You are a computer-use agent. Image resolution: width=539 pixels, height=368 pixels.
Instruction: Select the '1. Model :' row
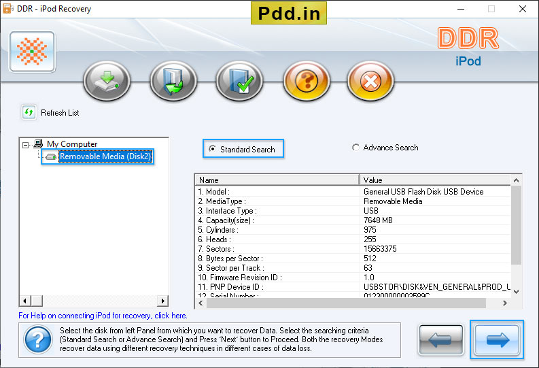point(353,192)
